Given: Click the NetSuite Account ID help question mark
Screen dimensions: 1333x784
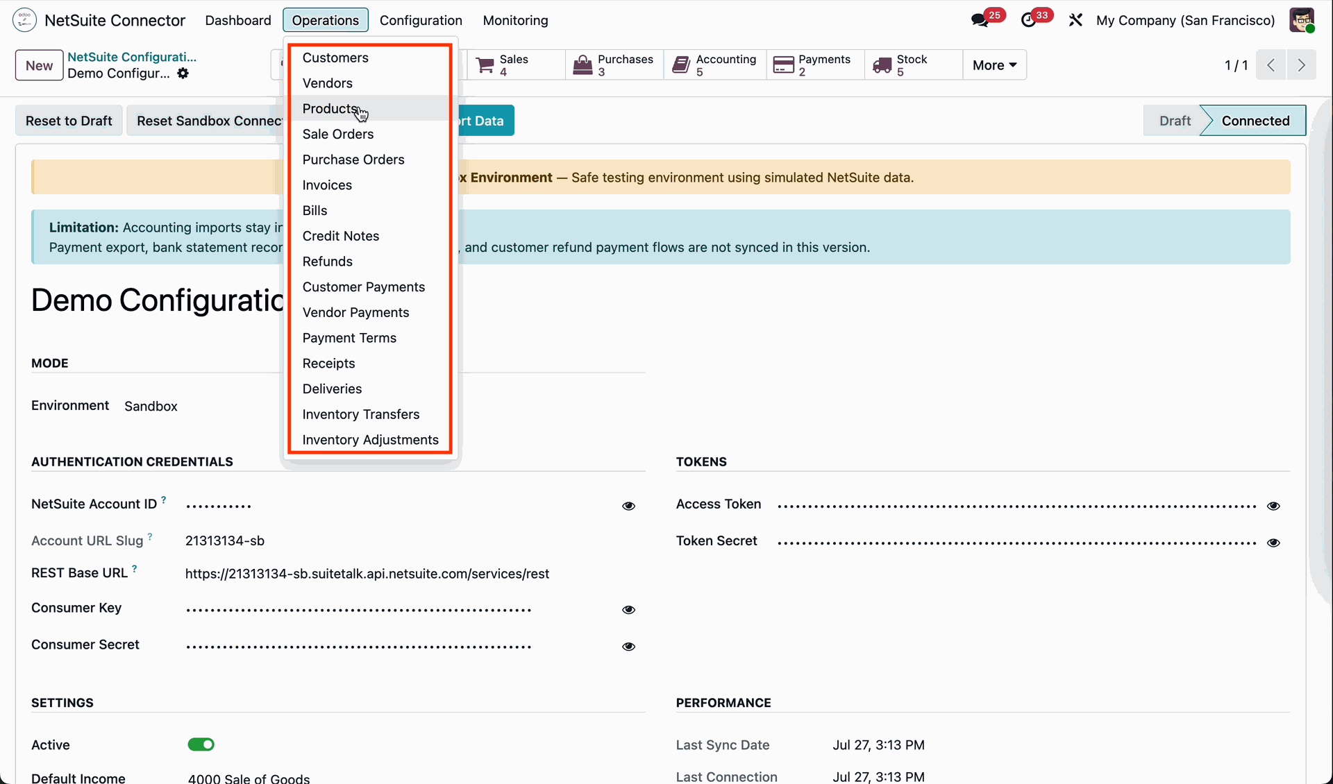Looking at the screenshot, I should click(x=164, y=500).
